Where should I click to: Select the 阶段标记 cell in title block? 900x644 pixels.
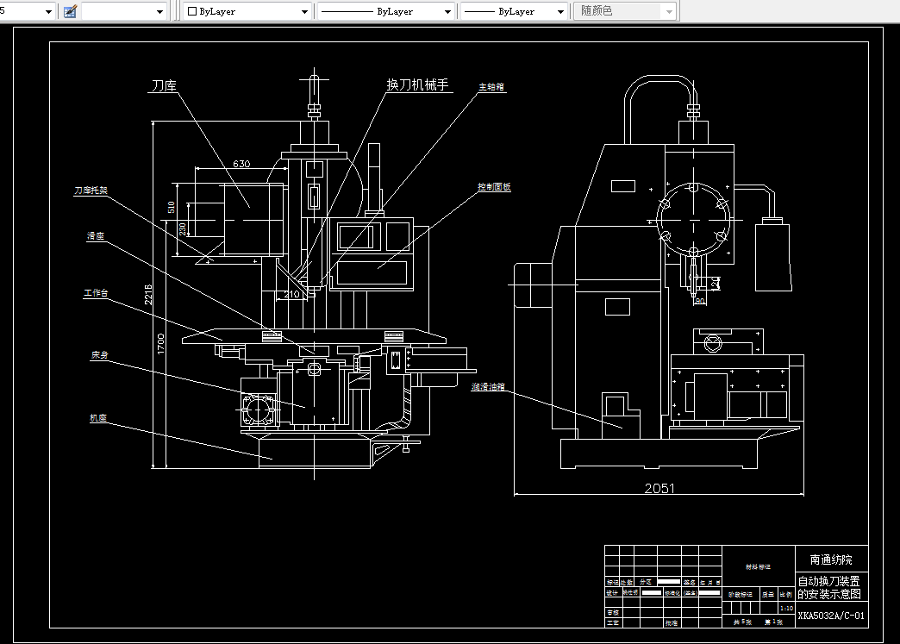click(x=741, y=595)
